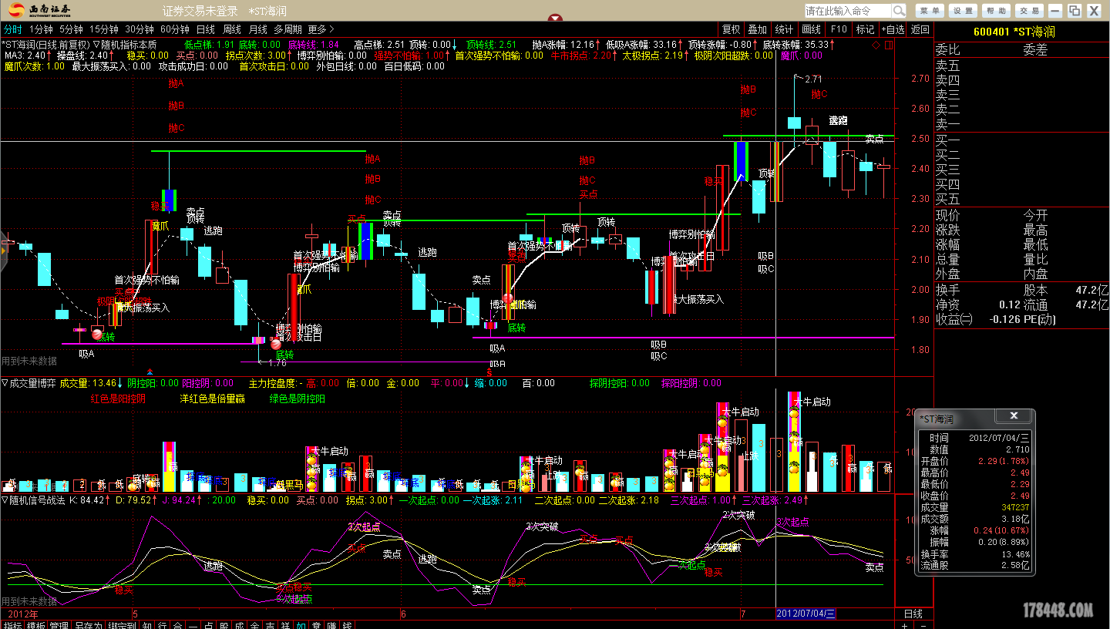1110x629 pixels.
Task: Click the 2012/07/04/三 date marker
Action: tap(806, 614)
